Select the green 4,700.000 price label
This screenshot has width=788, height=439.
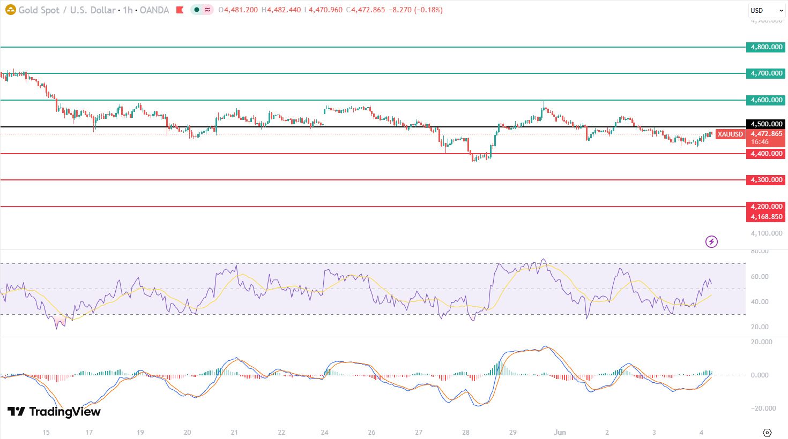coord(766,73)
